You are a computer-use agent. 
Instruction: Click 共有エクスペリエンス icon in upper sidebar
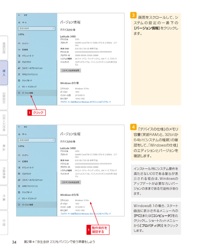tap(19, 74)
